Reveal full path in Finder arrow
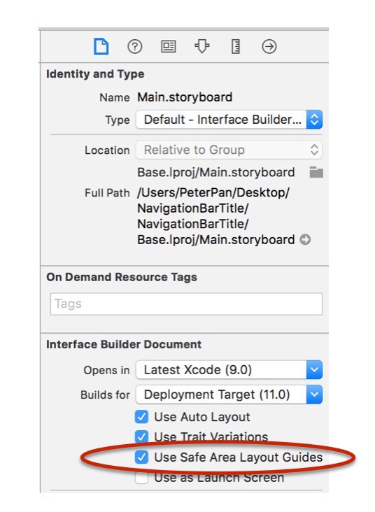 click(306, 240)
